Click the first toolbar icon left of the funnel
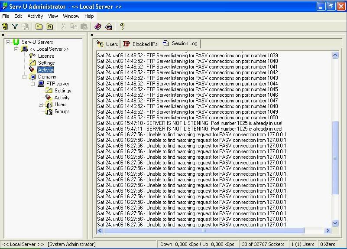This screenshot has height=249, width=347. pyautogui.click(x=5, y=26)
